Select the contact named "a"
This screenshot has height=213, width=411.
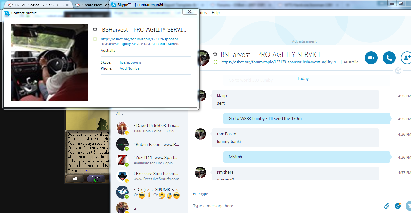(x=149, y=208)
